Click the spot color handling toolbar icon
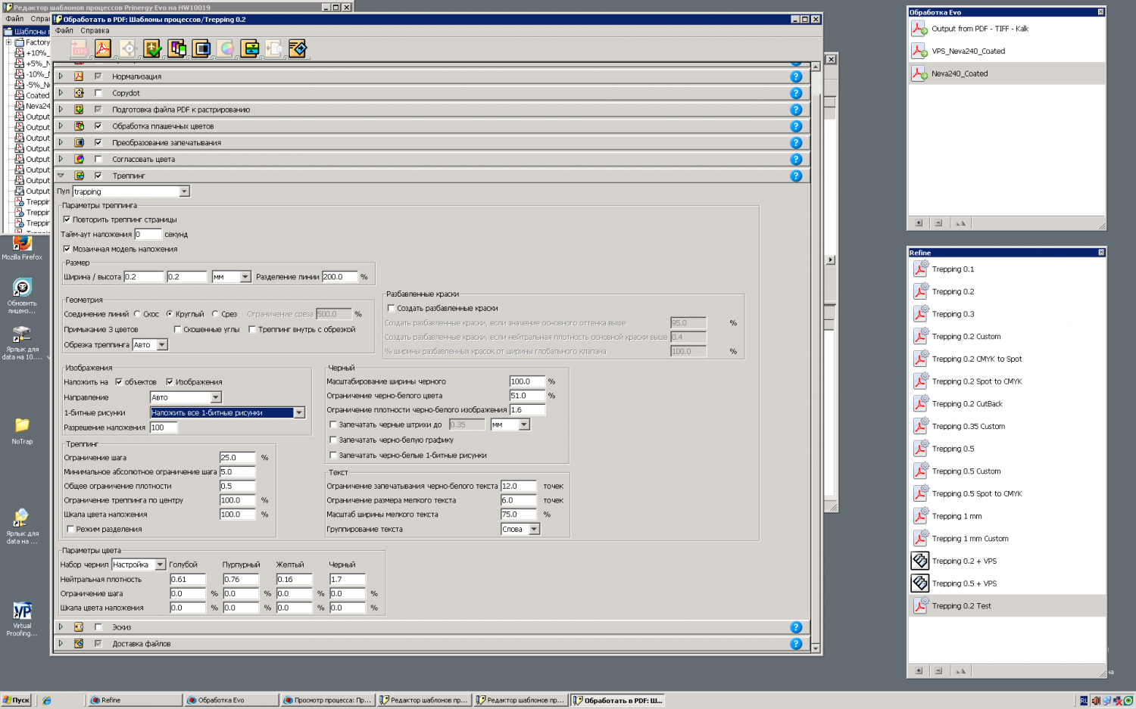Screen dimensions: 1136x709 (177, 49)
